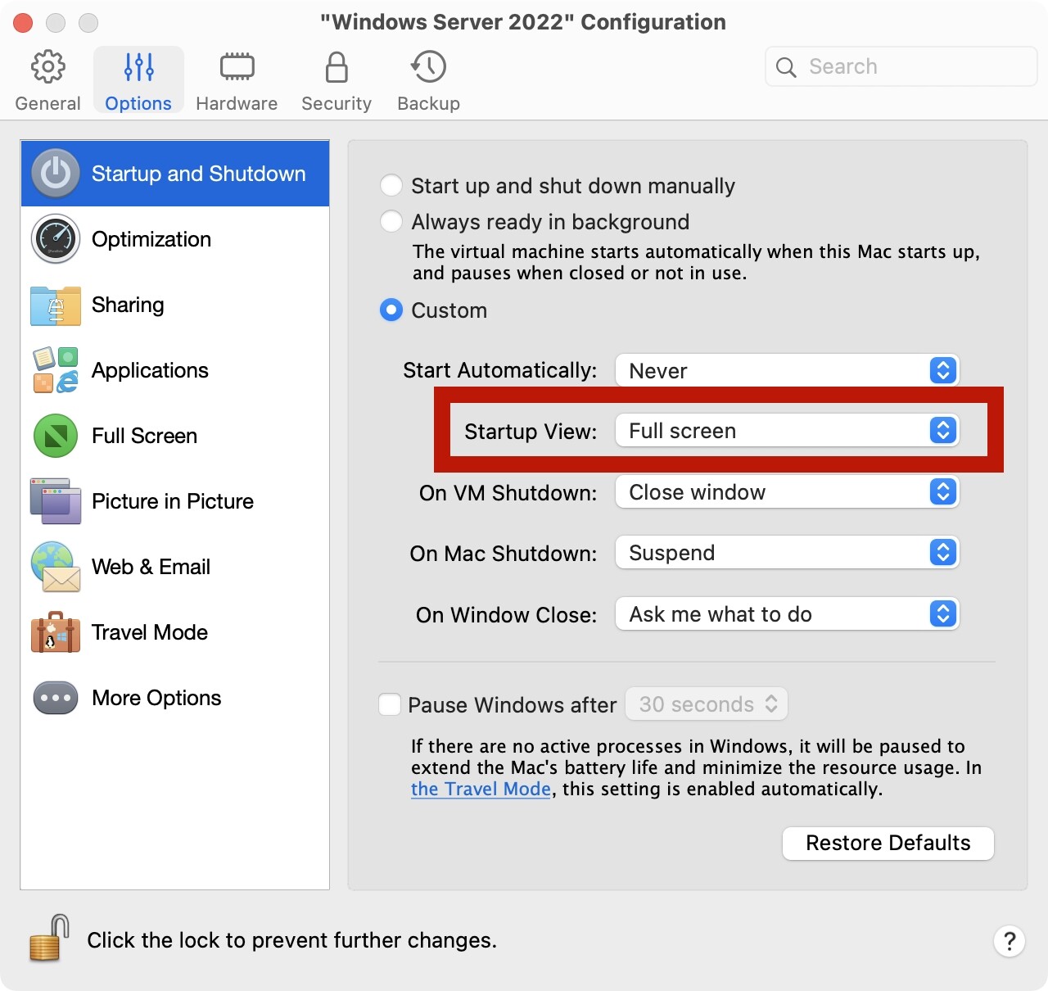Choose Always ready in background option
Image resolution: width=1048 pixels, height=991 pixels.
click(x=391, y=222)
